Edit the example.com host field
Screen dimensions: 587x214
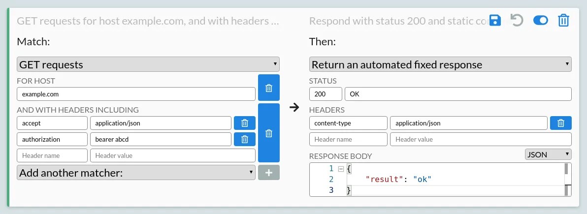[x=136, y=94]
